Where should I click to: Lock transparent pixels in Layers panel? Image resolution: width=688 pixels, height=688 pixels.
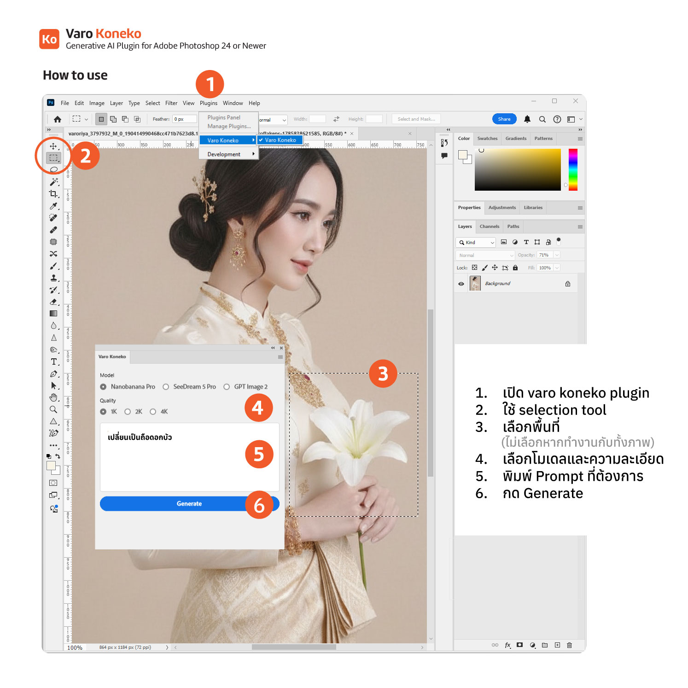pyautogui.click(x=474, y=268)
